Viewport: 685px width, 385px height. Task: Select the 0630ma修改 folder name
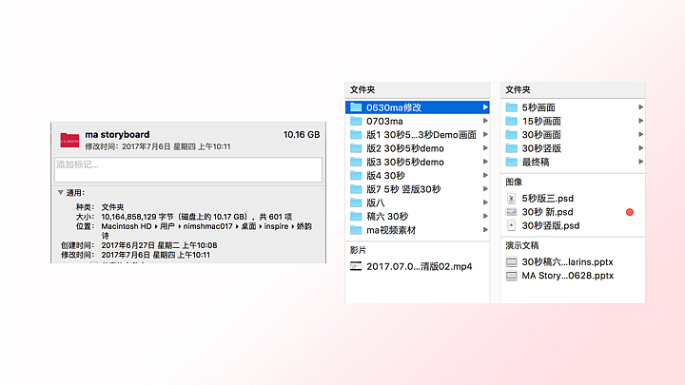[x=394, y=107]
